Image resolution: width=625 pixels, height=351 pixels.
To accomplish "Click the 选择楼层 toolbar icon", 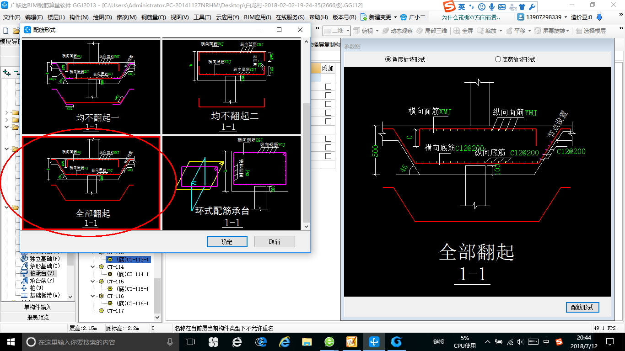I will [x=579, y=31].
